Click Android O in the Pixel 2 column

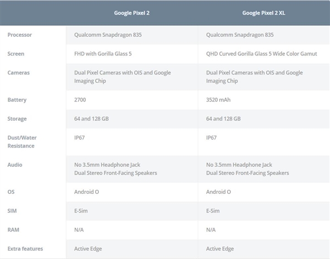(86, 192)
